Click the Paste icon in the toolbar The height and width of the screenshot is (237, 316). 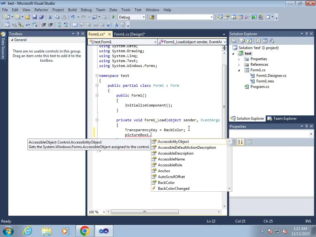tap(64, 17)
